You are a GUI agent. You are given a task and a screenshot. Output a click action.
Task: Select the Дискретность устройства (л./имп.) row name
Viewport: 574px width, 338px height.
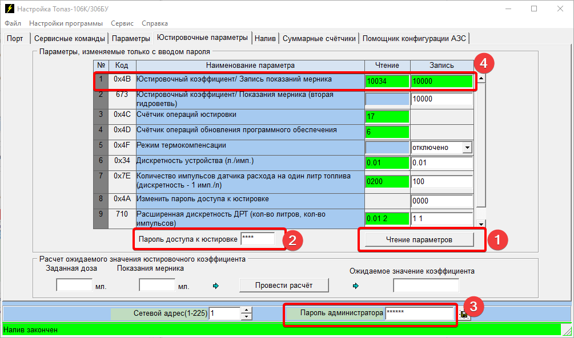[x=250, y=163]
